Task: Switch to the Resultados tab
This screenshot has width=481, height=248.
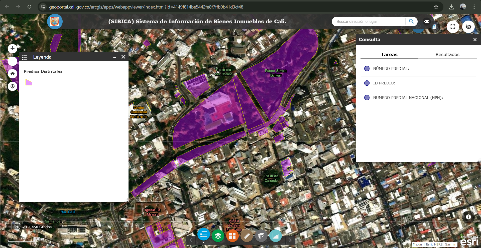Action: pyautogui.click(x=447, y=55)
